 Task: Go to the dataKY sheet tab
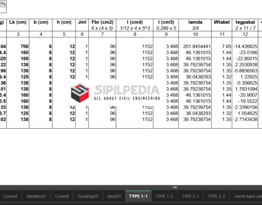tap(114, 196)
